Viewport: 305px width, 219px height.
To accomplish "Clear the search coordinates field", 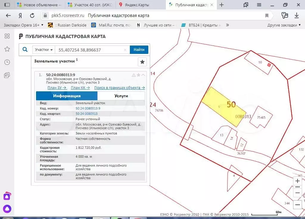I will [125, 50].
